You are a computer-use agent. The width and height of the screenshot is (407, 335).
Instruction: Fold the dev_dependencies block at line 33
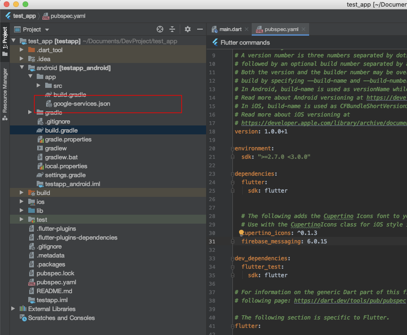click(x=232, y=258)
